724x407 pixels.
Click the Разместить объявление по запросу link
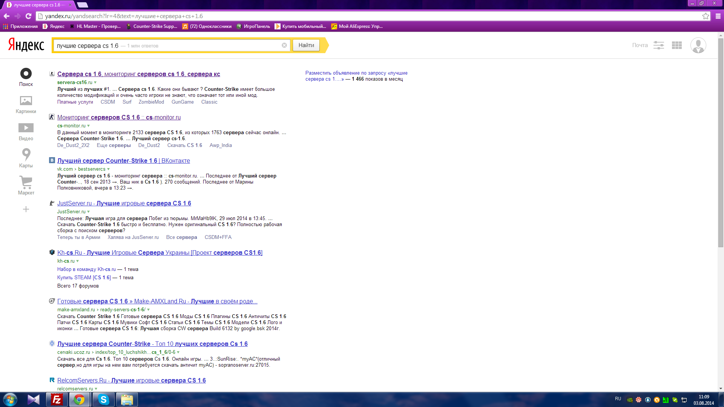tap(356, 76)
